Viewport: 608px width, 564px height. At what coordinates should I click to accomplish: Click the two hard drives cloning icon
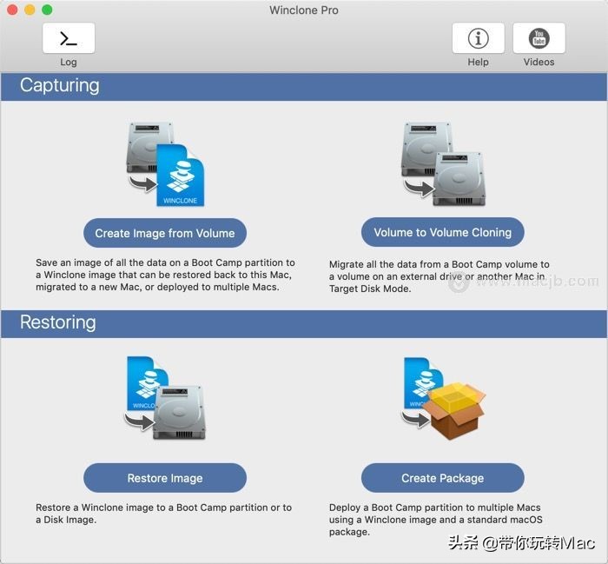tap(443, 163)
